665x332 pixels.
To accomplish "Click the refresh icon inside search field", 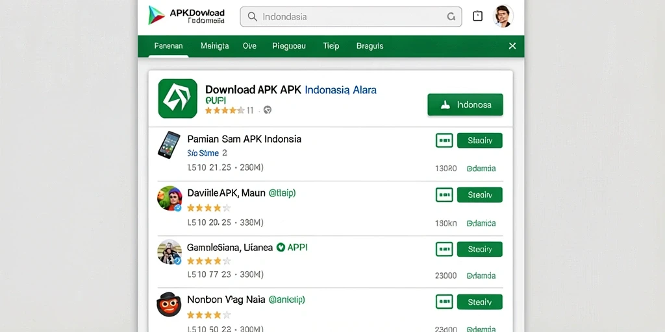I will 451,17.
